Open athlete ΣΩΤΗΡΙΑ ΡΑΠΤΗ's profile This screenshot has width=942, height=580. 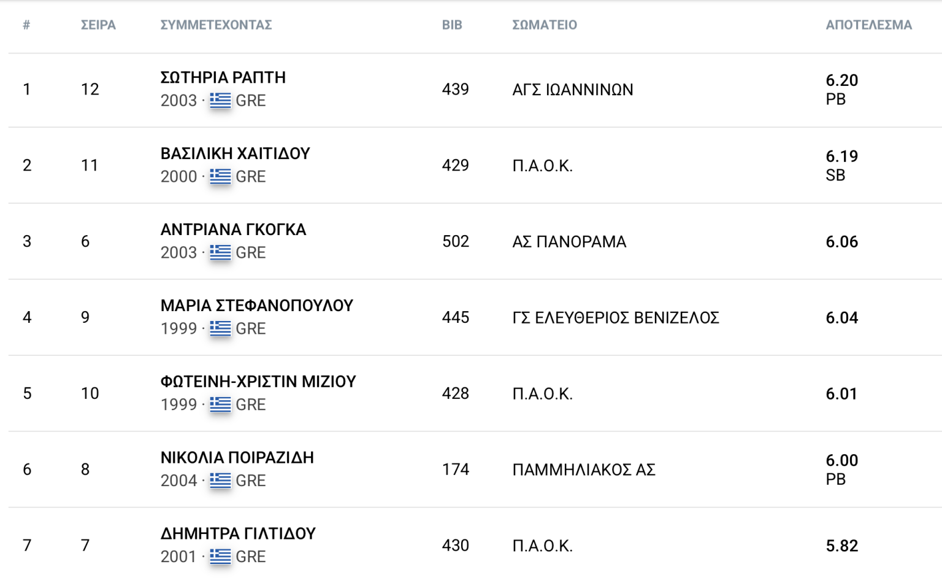coord(223,77)
